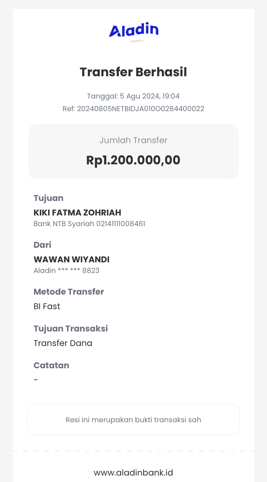Click the Jumlah Transfer label
The width and height of the screenshot is (267, 482).
[133, 140]
